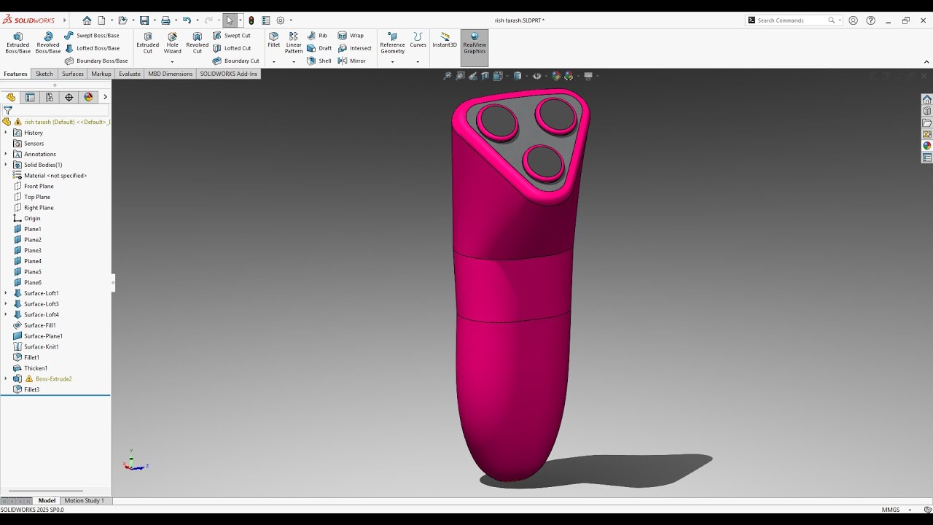Select the Extruded Boss/Base tool
Image resolution: width=933 pixels, height=525 pixels.
pos(18,42)
